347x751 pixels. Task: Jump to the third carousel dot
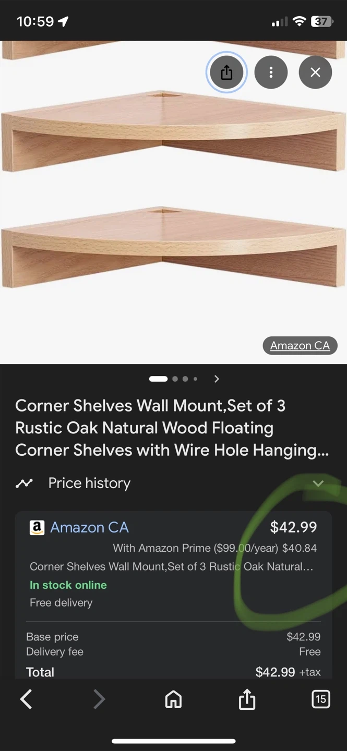click(185, 379)
